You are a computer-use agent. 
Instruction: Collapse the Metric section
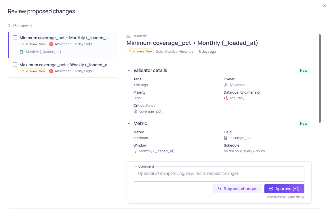click(x=129, y=124)
